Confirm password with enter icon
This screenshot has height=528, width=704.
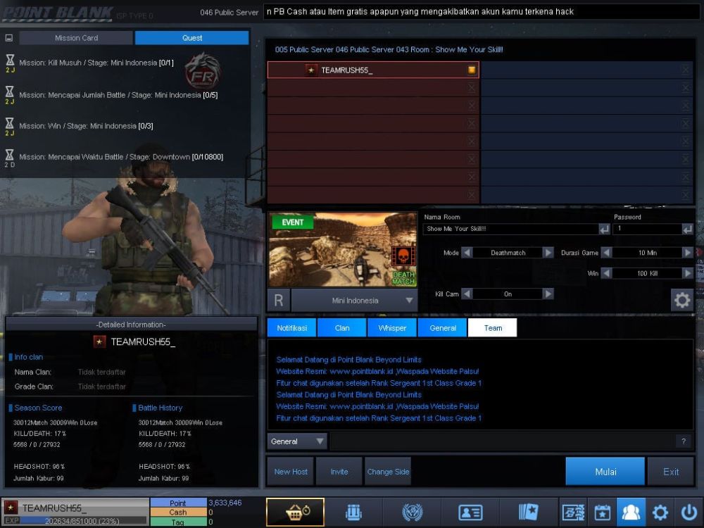(x=687, y=230)
